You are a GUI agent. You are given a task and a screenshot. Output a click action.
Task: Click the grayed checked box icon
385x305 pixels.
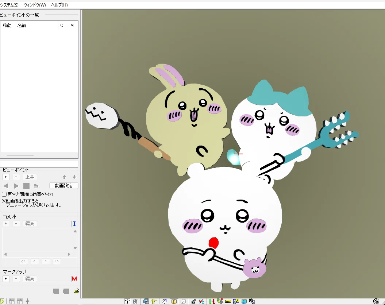click(x=183, y=301)
